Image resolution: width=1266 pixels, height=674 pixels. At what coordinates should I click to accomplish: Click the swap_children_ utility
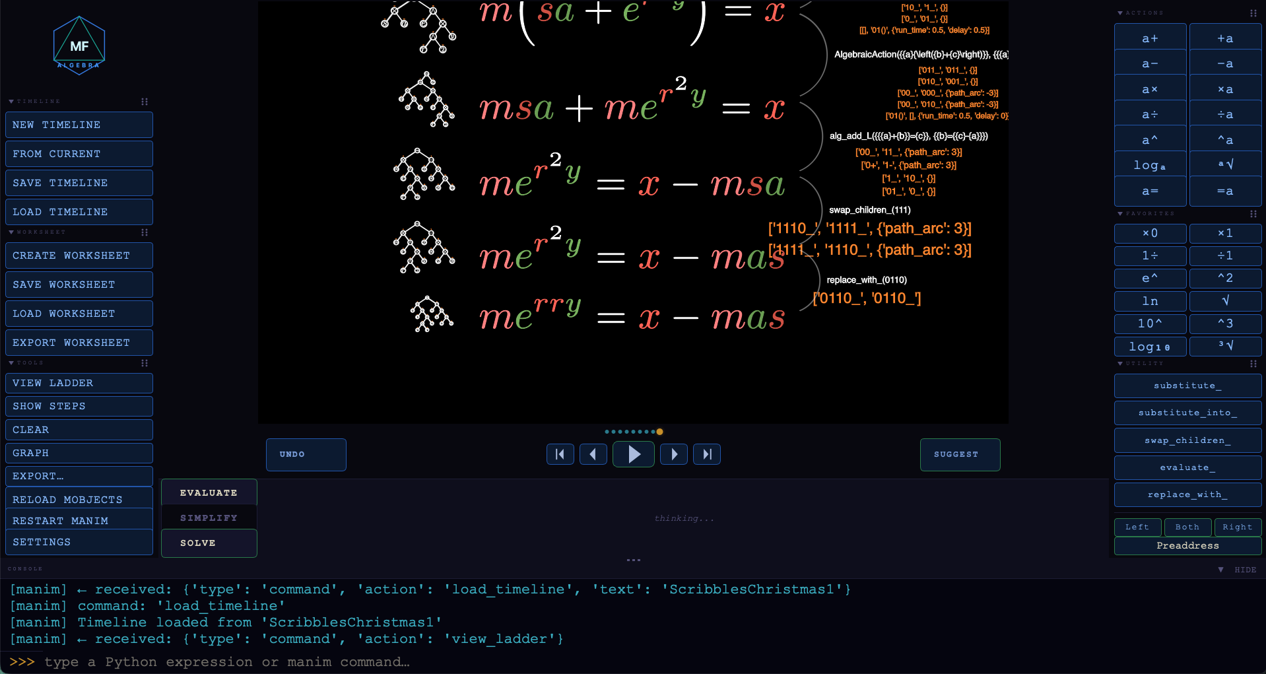pos(1187,440)
